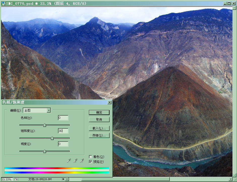Click the 色相 hue slider handle
237x182 pixels.
45,125
